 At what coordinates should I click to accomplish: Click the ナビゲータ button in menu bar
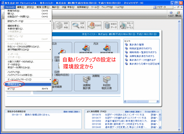coord(163,7)
